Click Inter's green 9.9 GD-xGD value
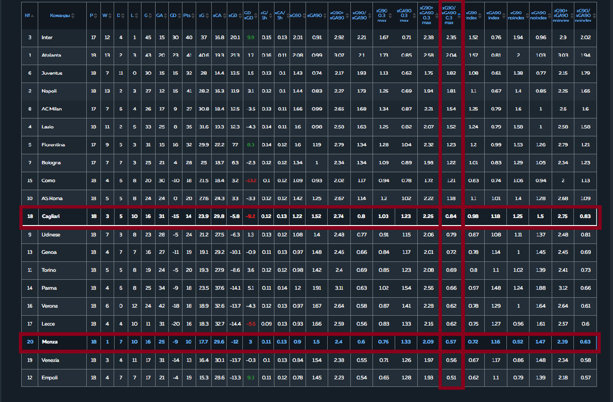The width and height of the screenshot is (613, 402). pos(250,37)
